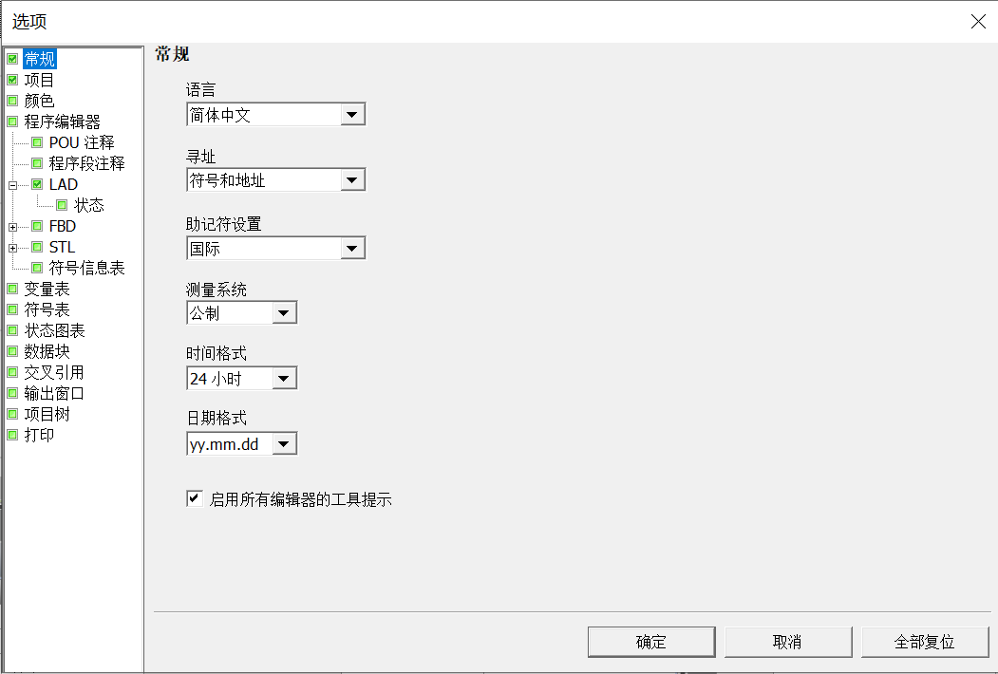Click the 确定 button

coord(650,642)
